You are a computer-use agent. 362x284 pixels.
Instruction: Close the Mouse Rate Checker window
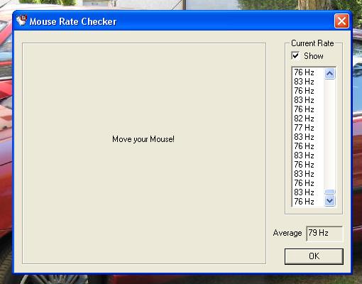[341, 21]
